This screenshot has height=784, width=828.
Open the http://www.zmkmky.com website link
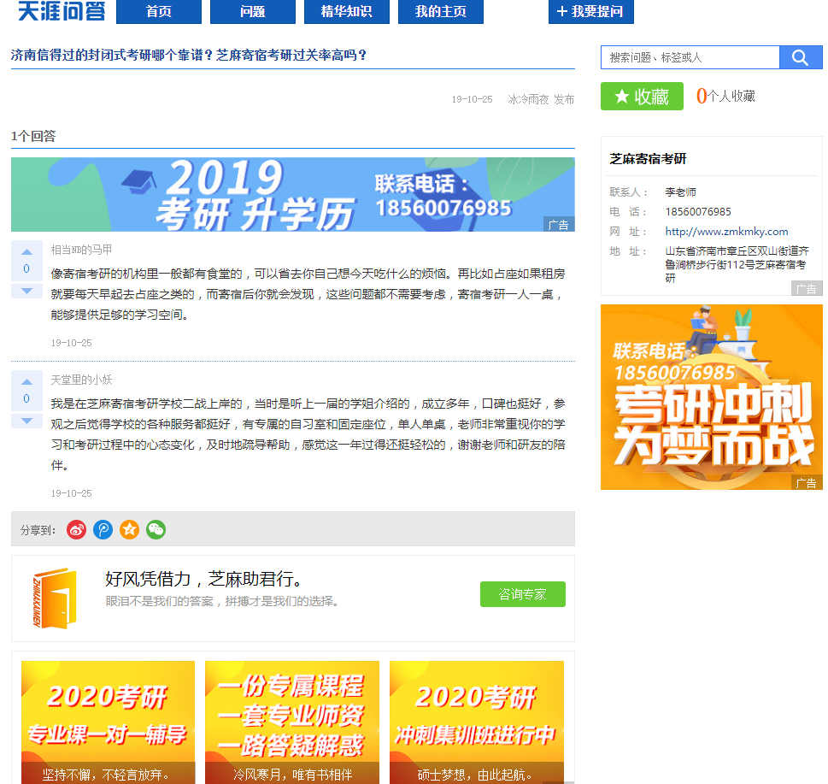(x=726, y=232)
